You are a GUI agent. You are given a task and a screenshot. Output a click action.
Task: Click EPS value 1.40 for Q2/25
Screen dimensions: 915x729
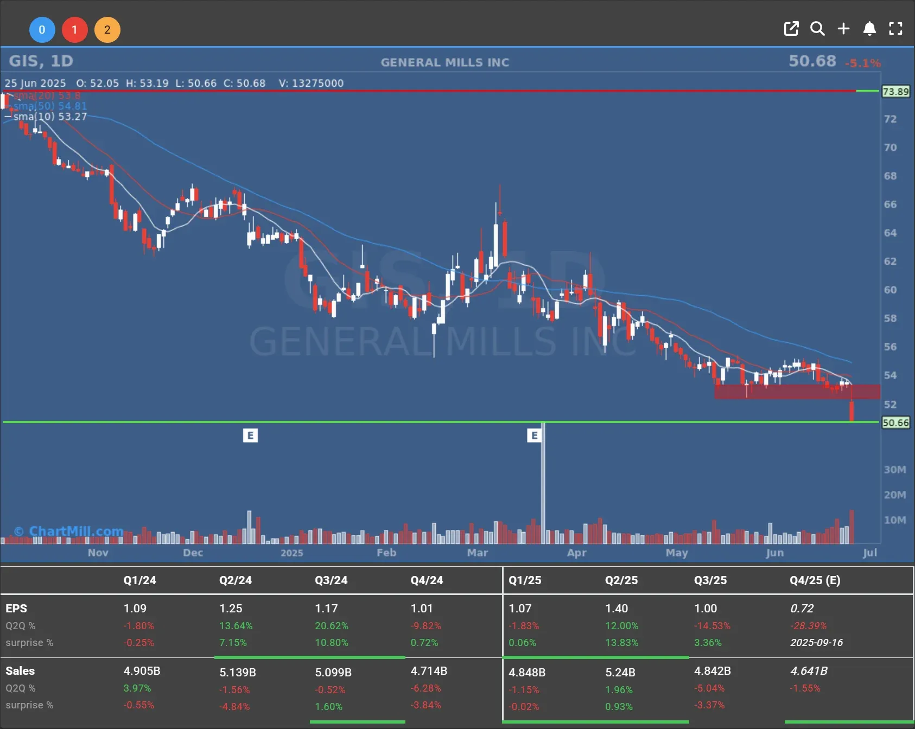tap(617, 609)
